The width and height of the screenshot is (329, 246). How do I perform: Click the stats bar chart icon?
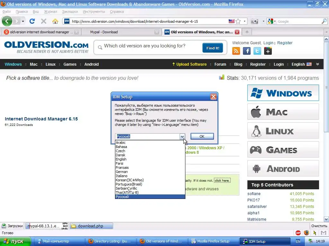pyautogui.click(x=222, y=78)
